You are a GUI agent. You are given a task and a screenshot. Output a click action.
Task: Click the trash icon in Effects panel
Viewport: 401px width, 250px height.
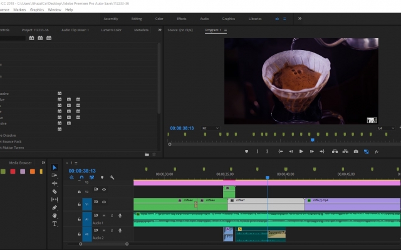click(154, 154)
